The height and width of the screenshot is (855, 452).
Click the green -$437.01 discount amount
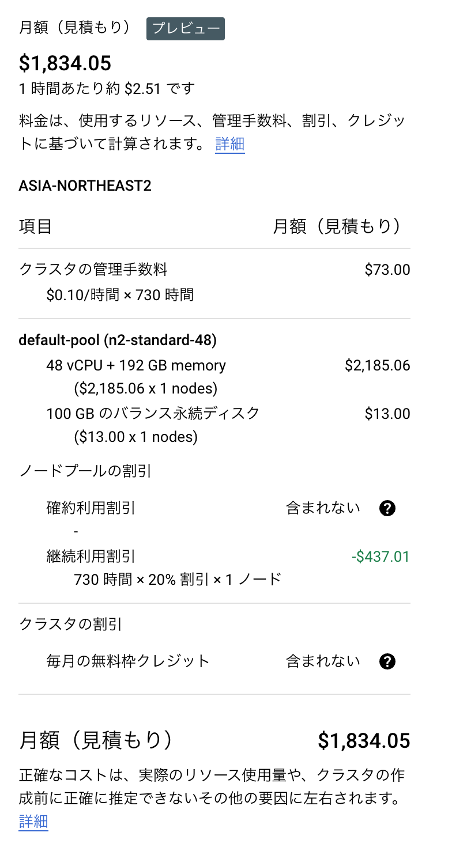coord(381,557)
